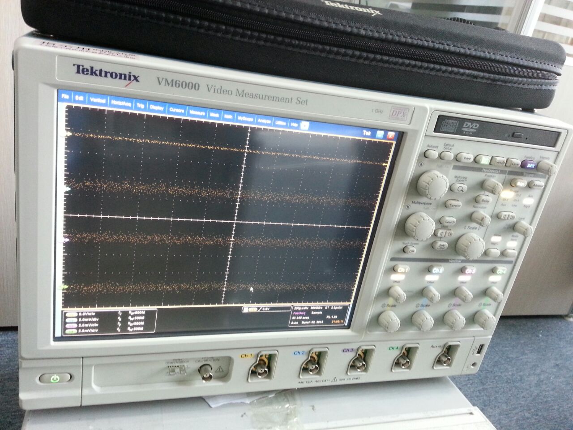573x430 pixels.
Task: Push the Search button
Action: click(449, 221)
